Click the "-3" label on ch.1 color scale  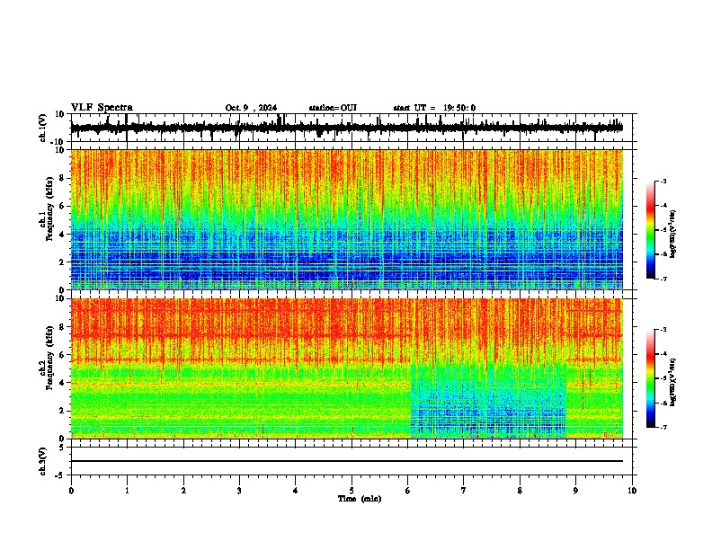pos(663,182)
